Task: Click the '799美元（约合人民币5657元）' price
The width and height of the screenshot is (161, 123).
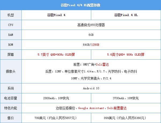Action: [56, 118]
